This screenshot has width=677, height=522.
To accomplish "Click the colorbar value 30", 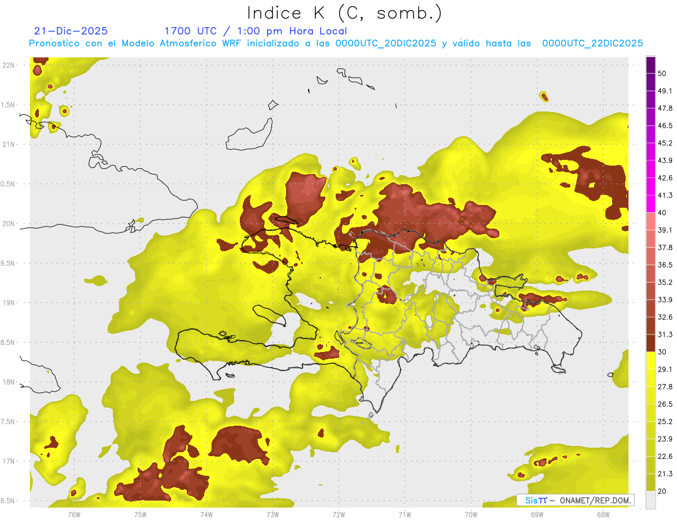I will point(662,352).
